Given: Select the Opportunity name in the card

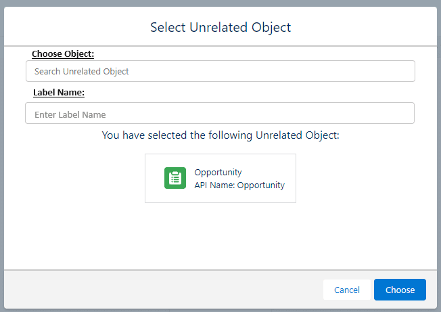Looking at the screenshot, I should tap(218, 173).
